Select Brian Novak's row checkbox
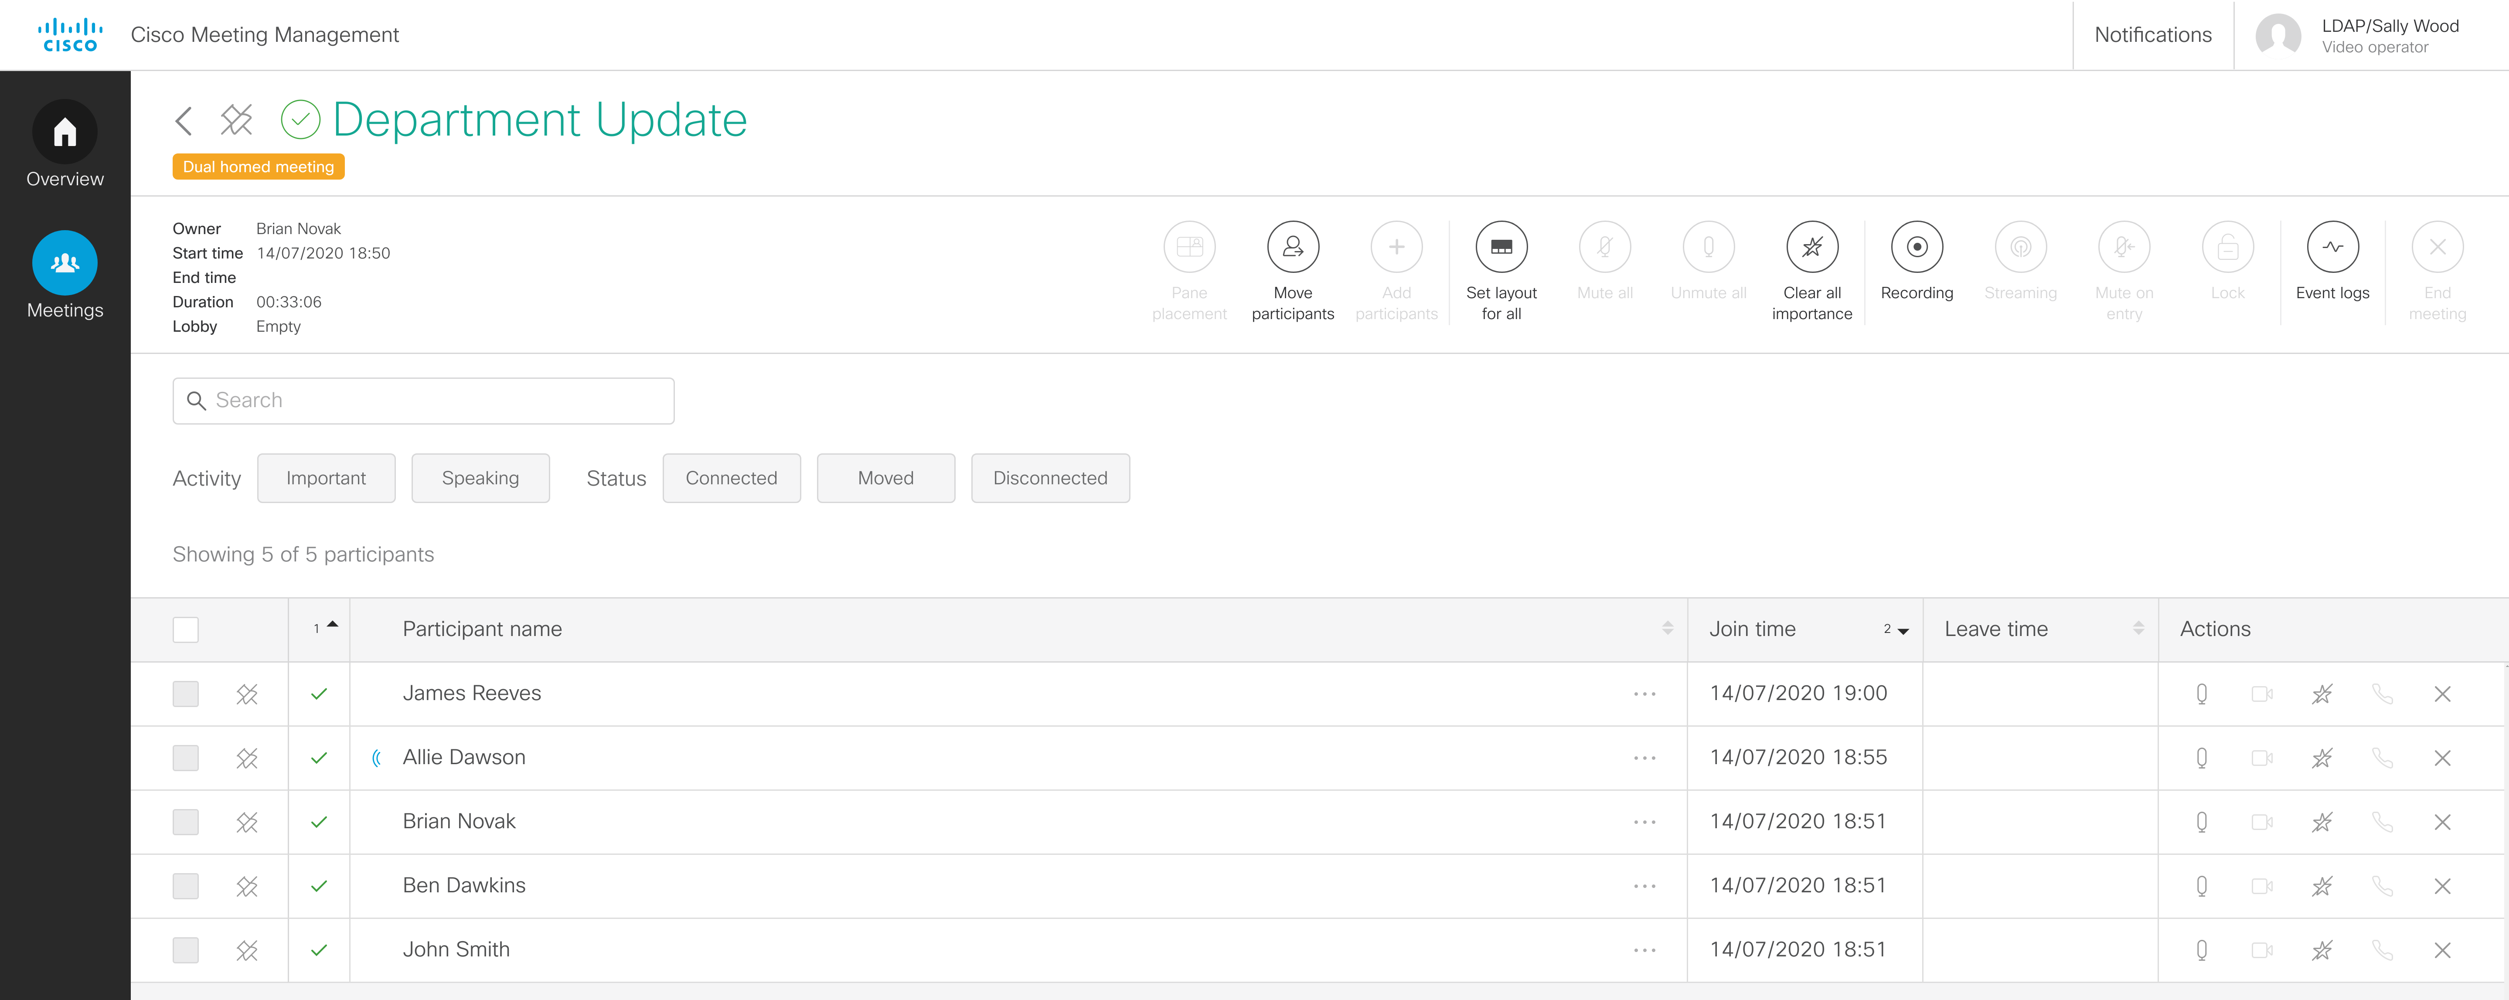 pos(185,823)
